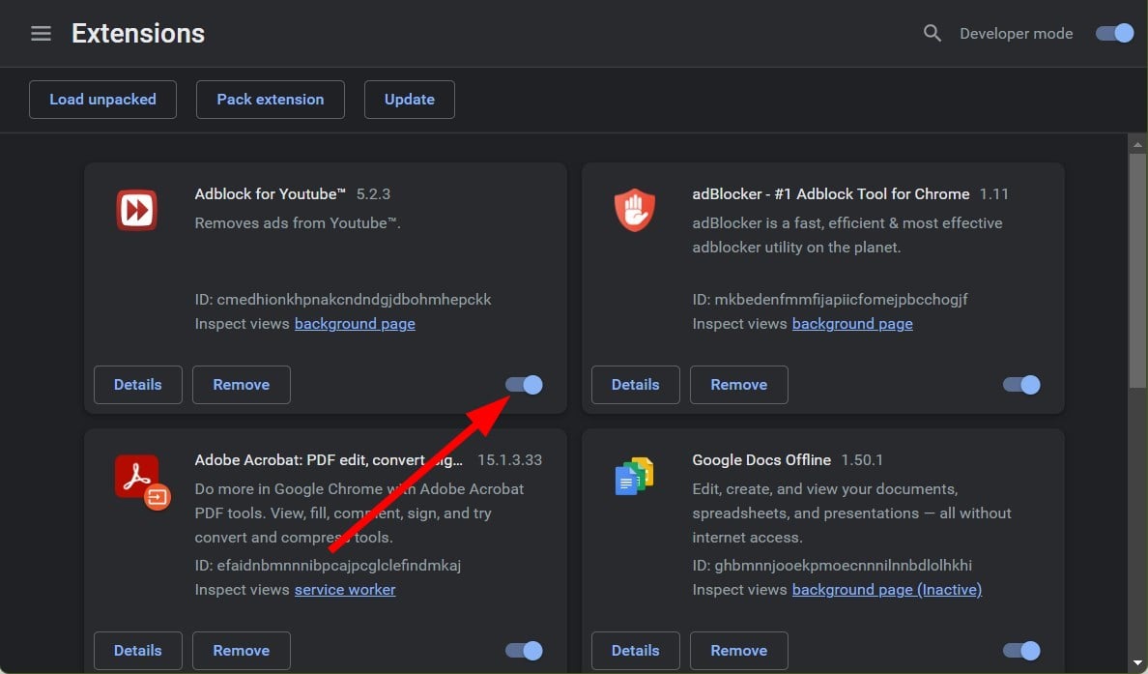Remove the Adobe Acrobat extension

tap(242, 651)
